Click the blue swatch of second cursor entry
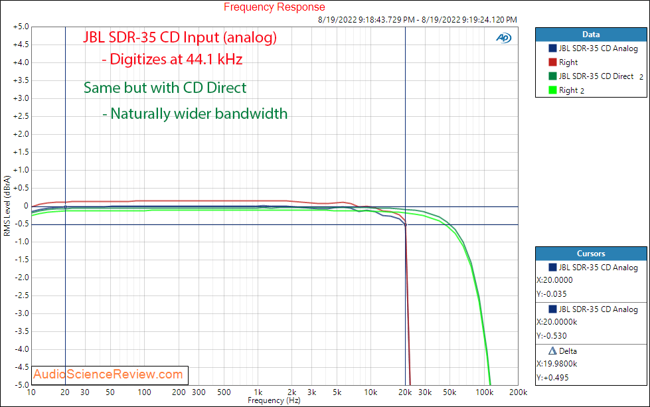Image resolution: width=650 pixels, height=407 pixels. click(x=552, y=309)
